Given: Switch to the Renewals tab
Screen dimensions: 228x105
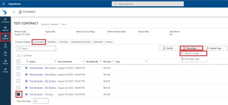Looking at the screenshot, I should click(98, 42).
